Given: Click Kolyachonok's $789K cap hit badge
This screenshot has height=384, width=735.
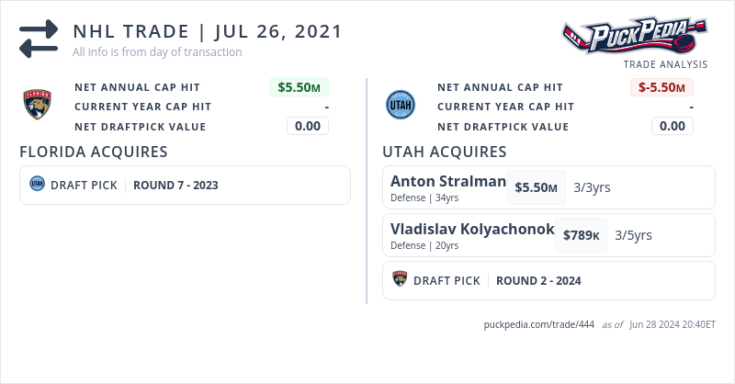Looking at the screenshot, I should (582, 235).
